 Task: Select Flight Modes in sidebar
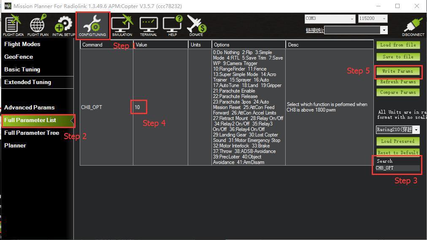pos(22,44)
